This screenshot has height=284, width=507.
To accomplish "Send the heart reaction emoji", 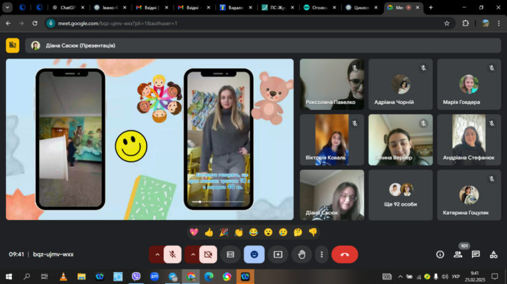I will point(194,232).
